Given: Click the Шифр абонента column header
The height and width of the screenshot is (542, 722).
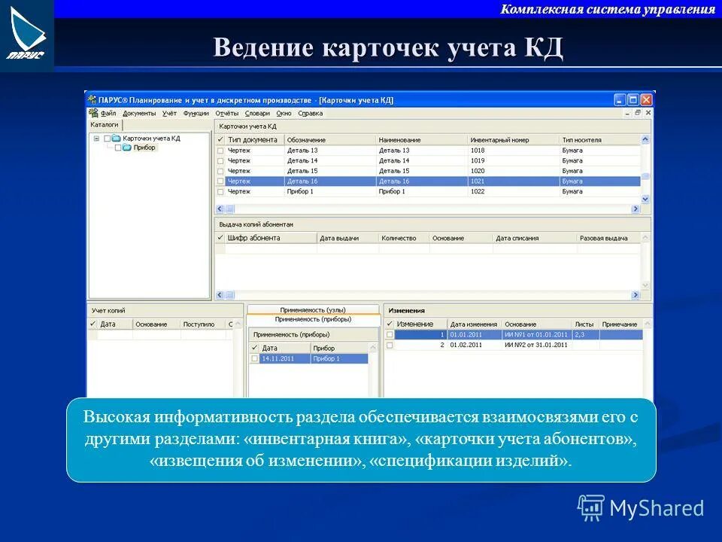Looking at the screenshot, I should pos(271,239).
